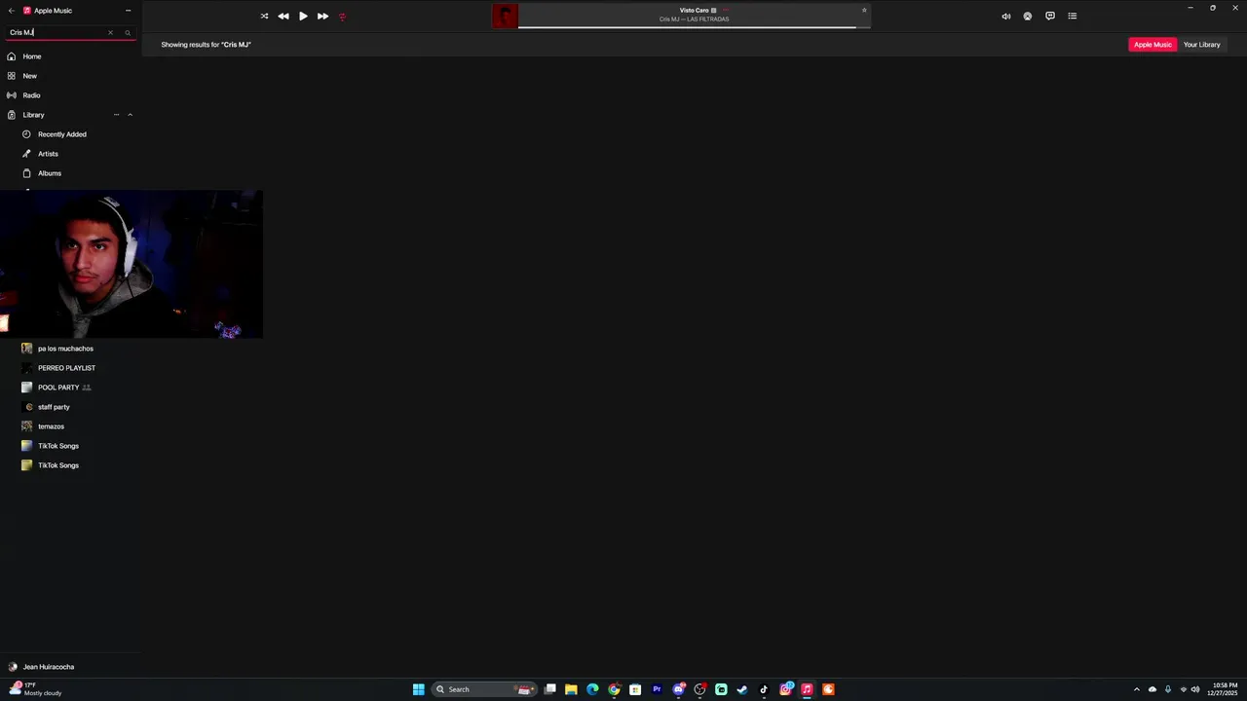Screen dimensions: 1247x701
Task: Favorite the current song with the star
Action: (864, 10)
